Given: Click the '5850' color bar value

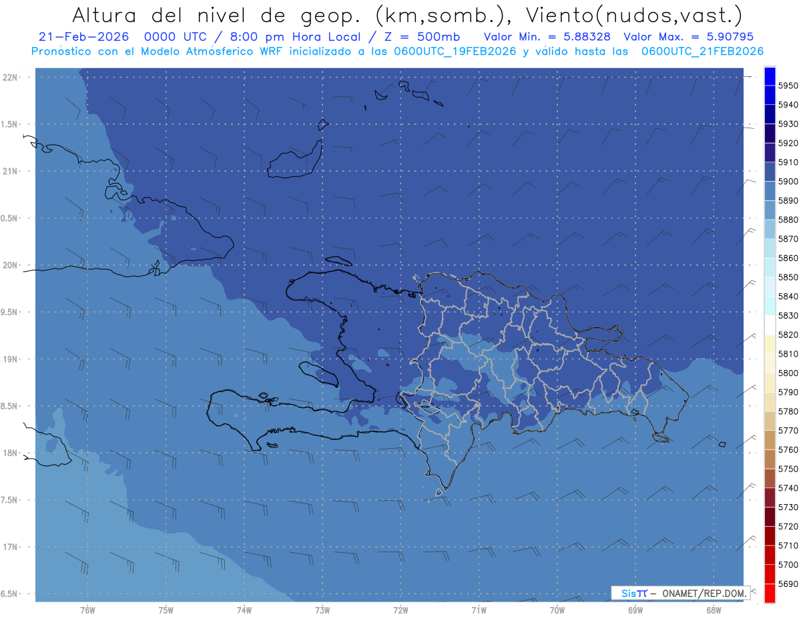Looking at the screenshot, I should tap(788, 277).
